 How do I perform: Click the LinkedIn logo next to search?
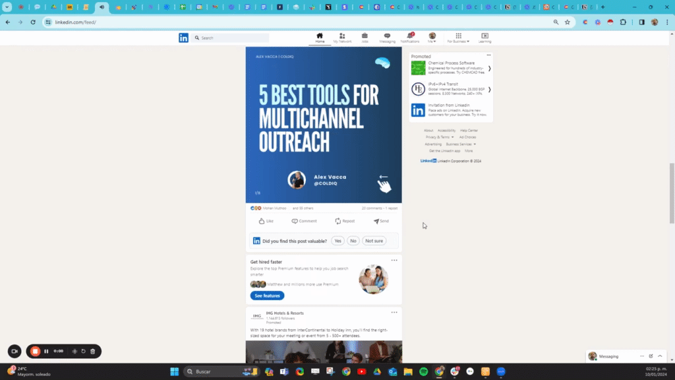pos(183,38)
